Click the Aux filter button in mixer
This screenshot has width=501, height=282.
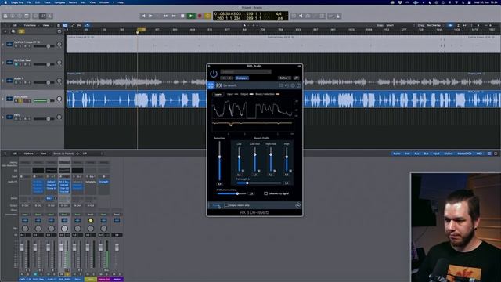click(x=416, y=154)
